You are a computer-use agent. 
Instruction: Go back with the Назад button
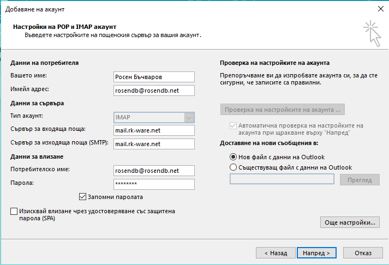click(276, 253)
